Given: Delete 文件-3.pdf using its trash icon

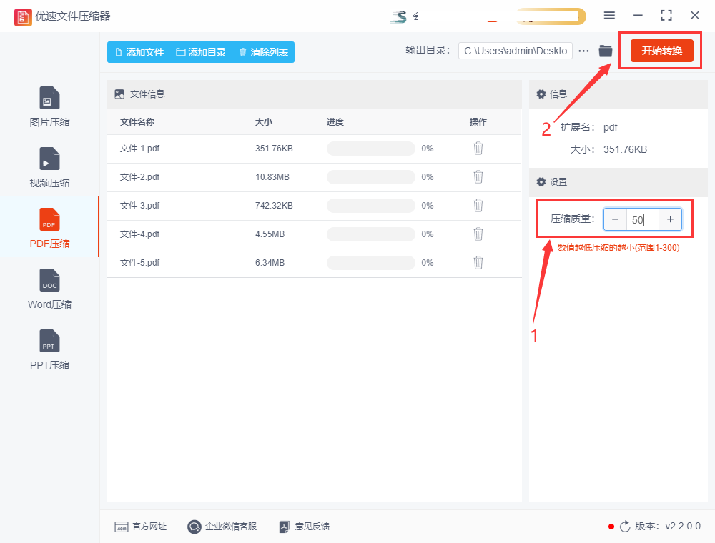Looking at the screenshot, I should [x=478, y=206].
